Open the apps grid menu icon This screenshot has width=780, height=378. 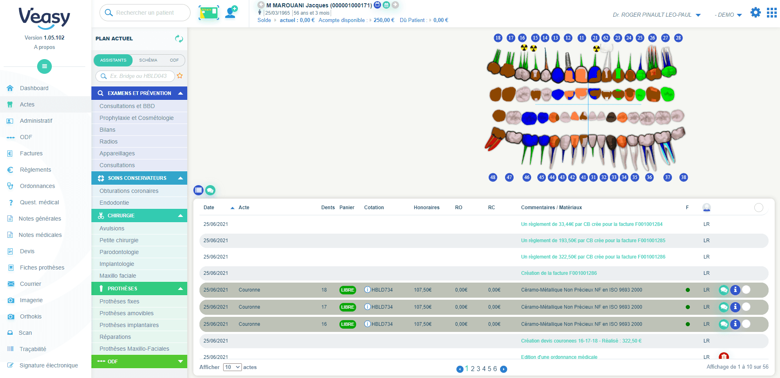pyautogui.click(x=771, y=13)
